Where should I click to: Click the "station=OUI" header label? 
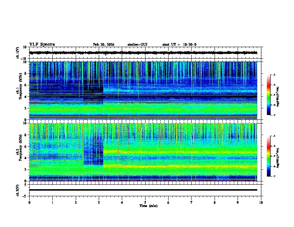pos(137,45)
